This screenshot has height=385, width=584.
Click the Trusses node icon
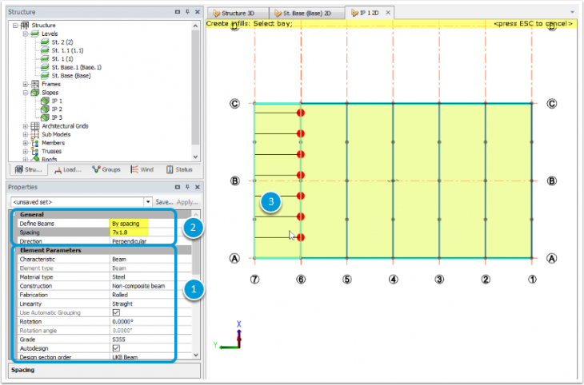click(34, 151)
